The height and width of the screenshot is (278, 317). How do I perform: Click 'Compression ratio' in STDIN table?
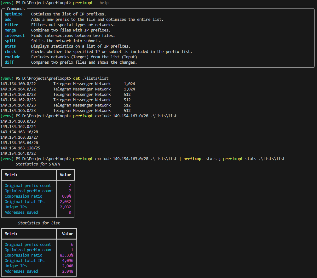coord(23,196)
